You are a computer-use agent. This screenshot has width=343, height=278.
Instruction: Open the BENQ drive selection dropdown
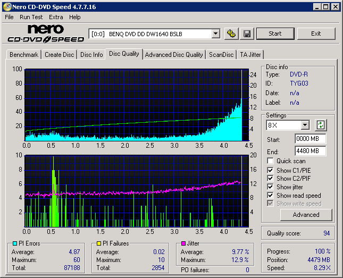point(215,33)
